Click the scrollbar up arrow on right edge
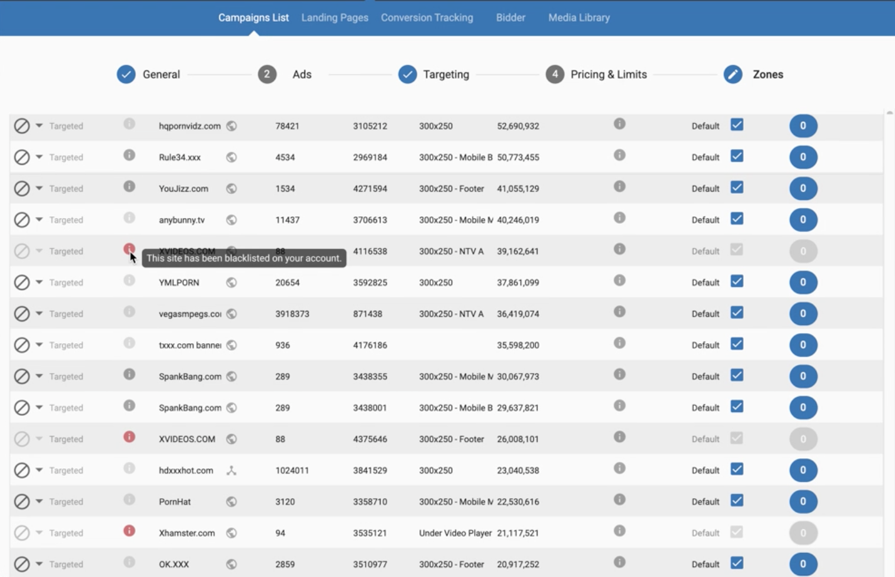Screen dimensions: 895x577 pyautogui.click(x=889, y=112)
